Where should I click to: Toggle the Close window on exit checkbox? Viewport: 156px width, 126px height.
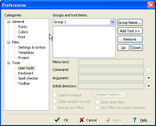[55, 102]
